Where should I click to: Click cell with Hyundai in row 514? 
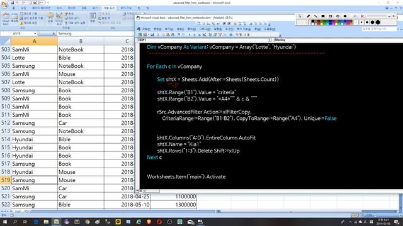click(34, 139)
